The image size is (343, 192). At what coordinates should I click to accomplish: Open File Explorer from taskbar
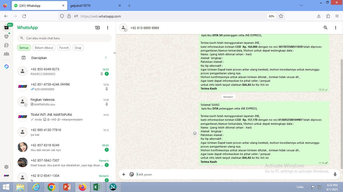(x=21, y=187)
